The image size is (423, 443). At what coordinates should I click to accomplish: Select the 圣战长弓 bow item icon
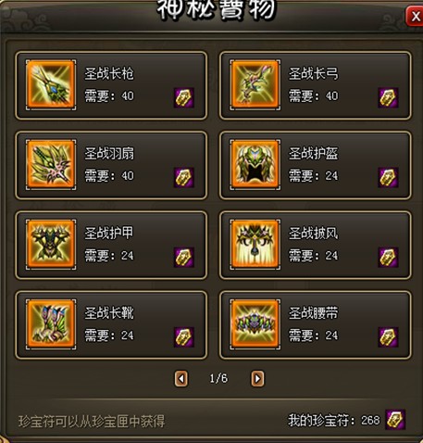255,84
